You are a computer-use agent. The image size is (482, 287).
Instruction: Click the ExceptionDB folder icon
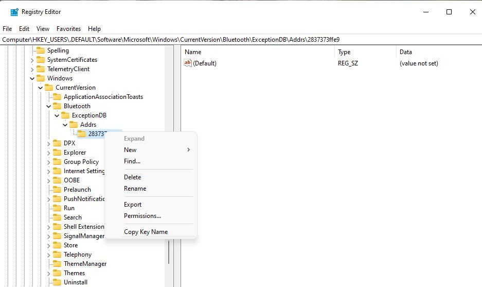click(65, 115)
